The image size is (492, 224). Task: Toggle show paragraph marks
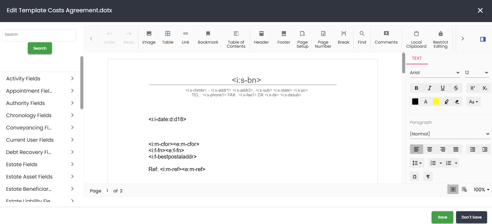(428, 177)
